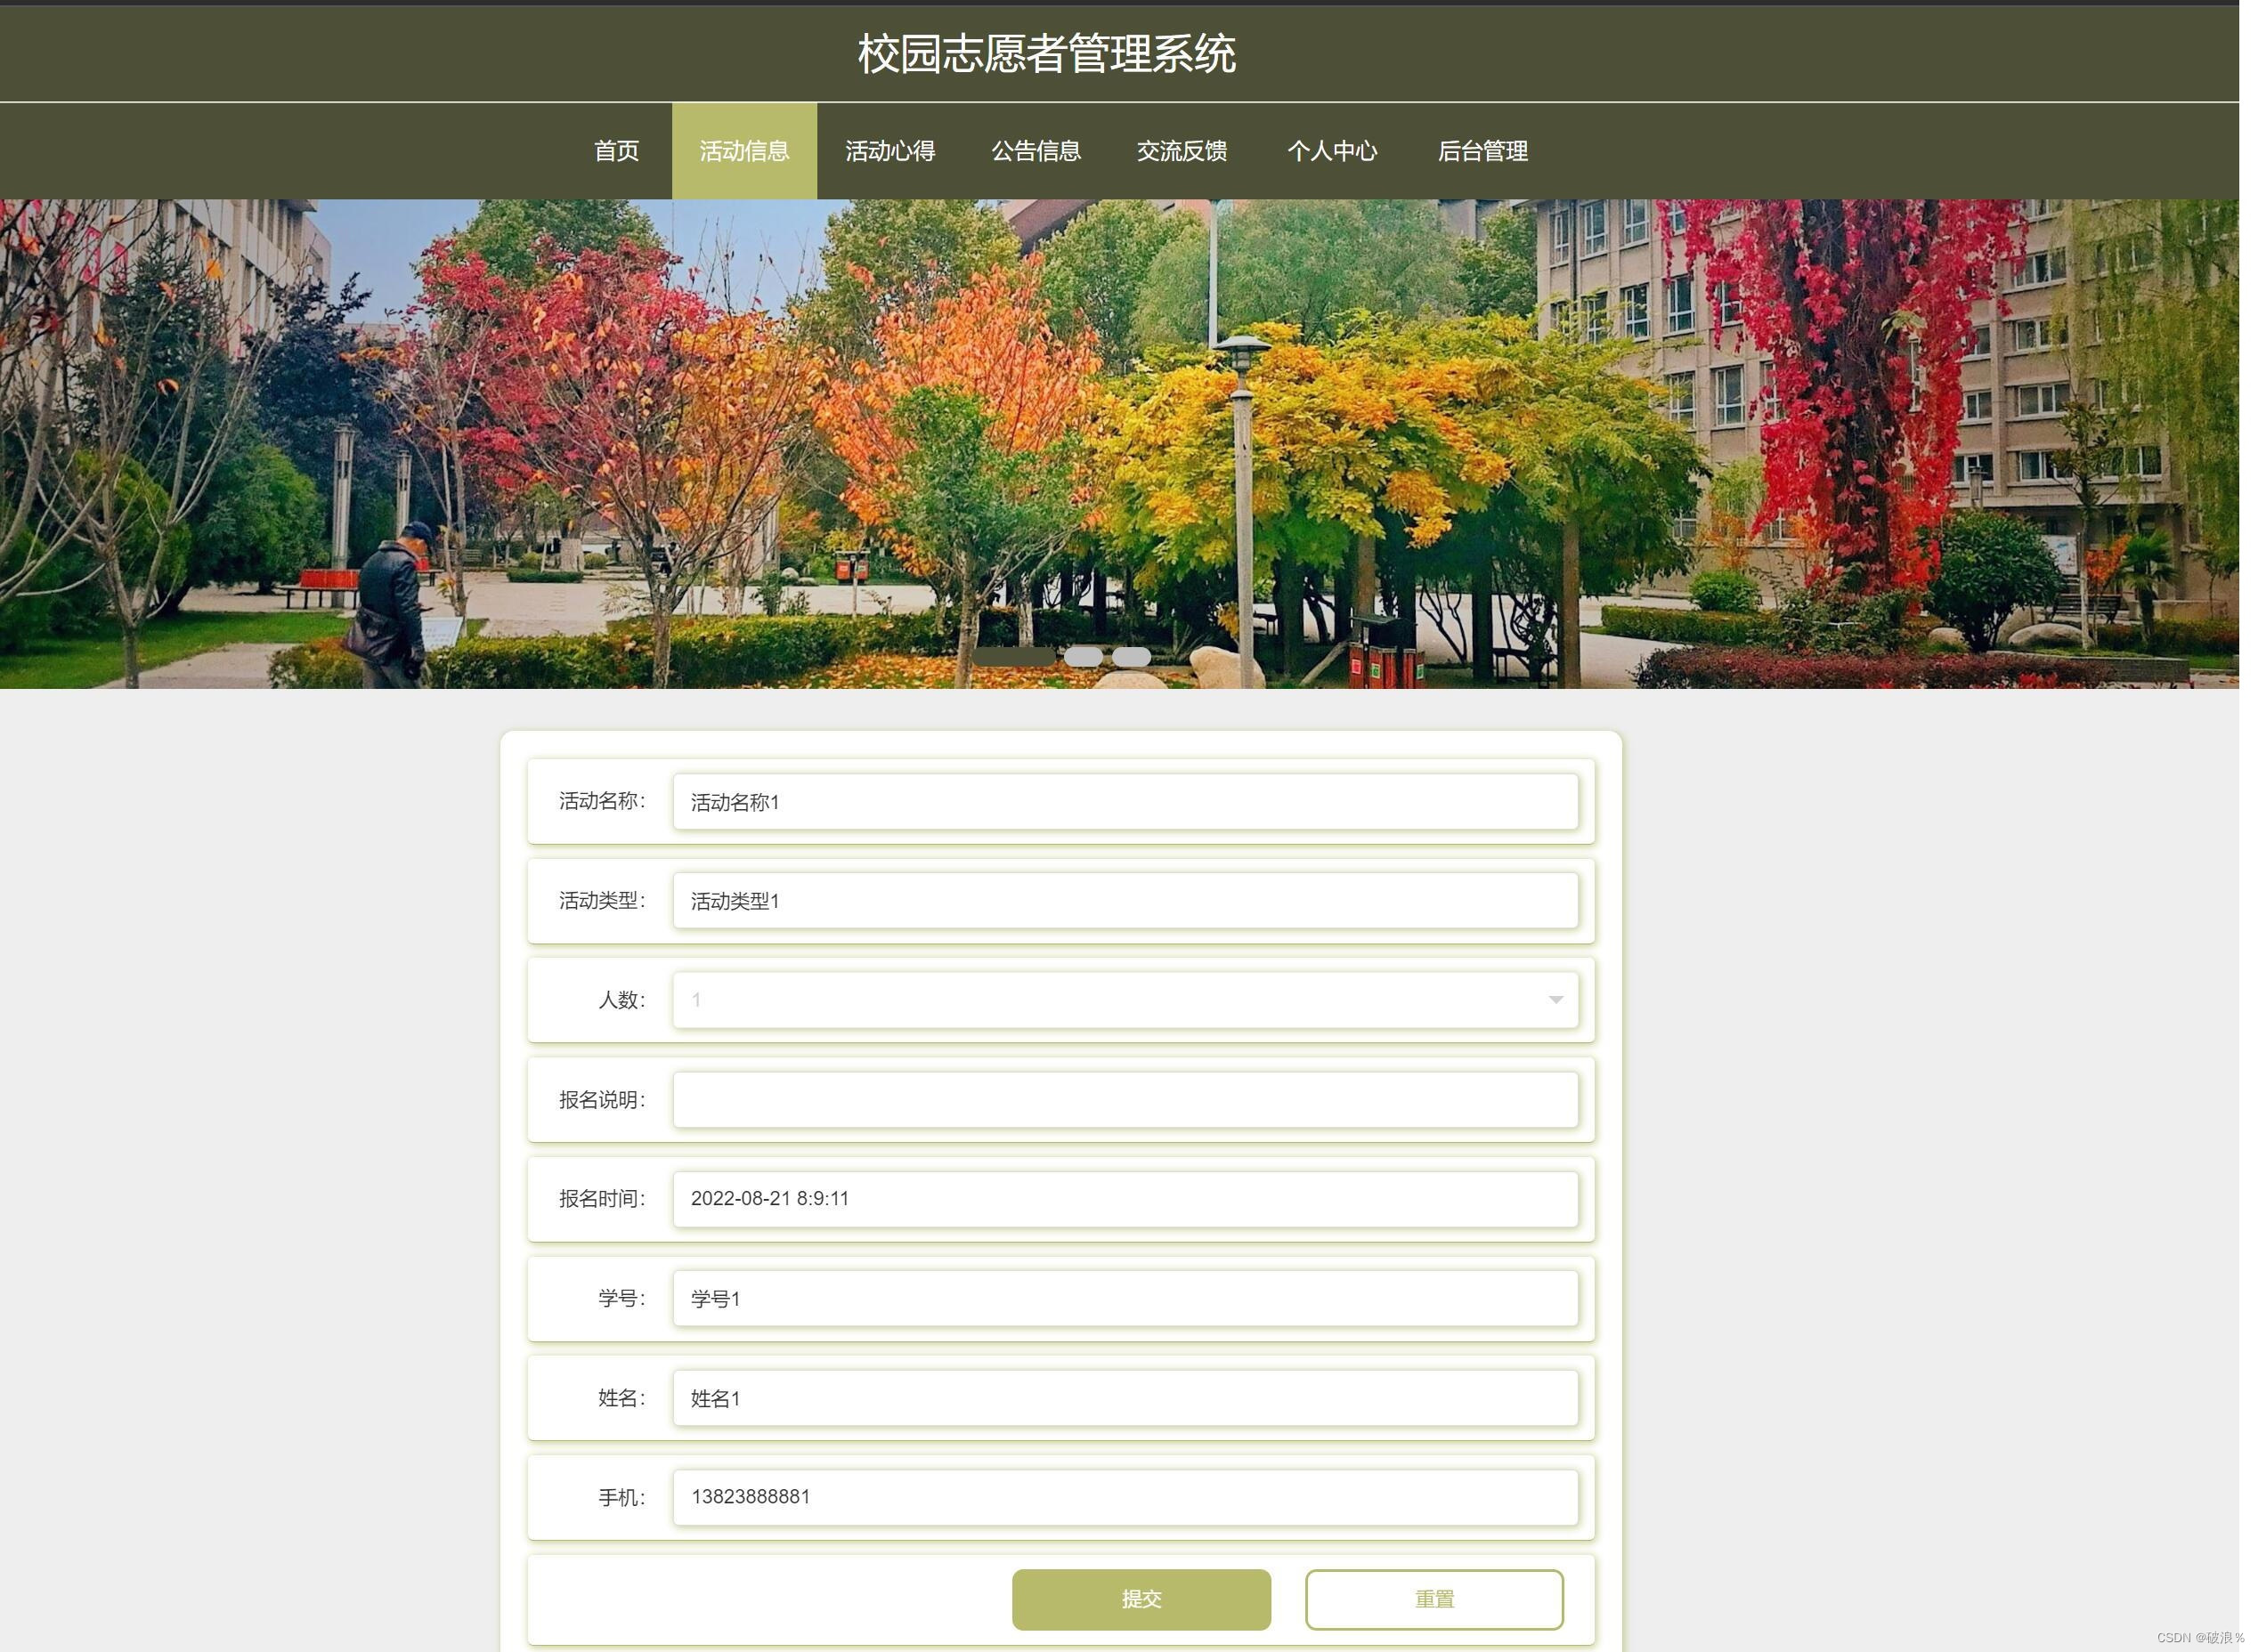The image size is (2258, 1652).
Task: Switch to second carousel slide indicator
Action: 1083,656
